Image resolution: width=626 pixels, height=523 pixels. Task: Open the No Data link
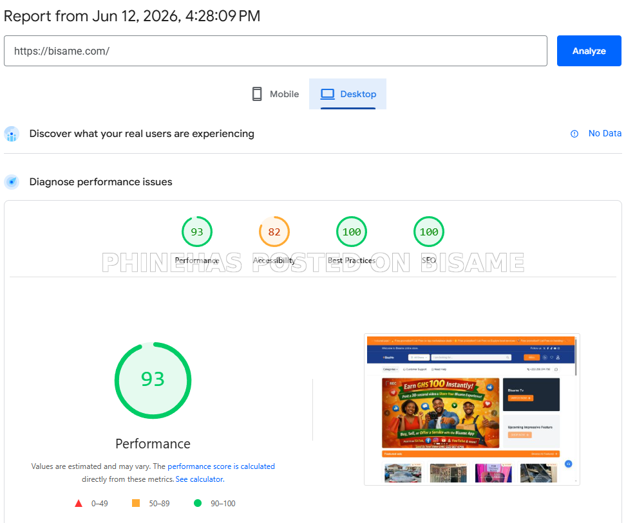tap(605, 134)
